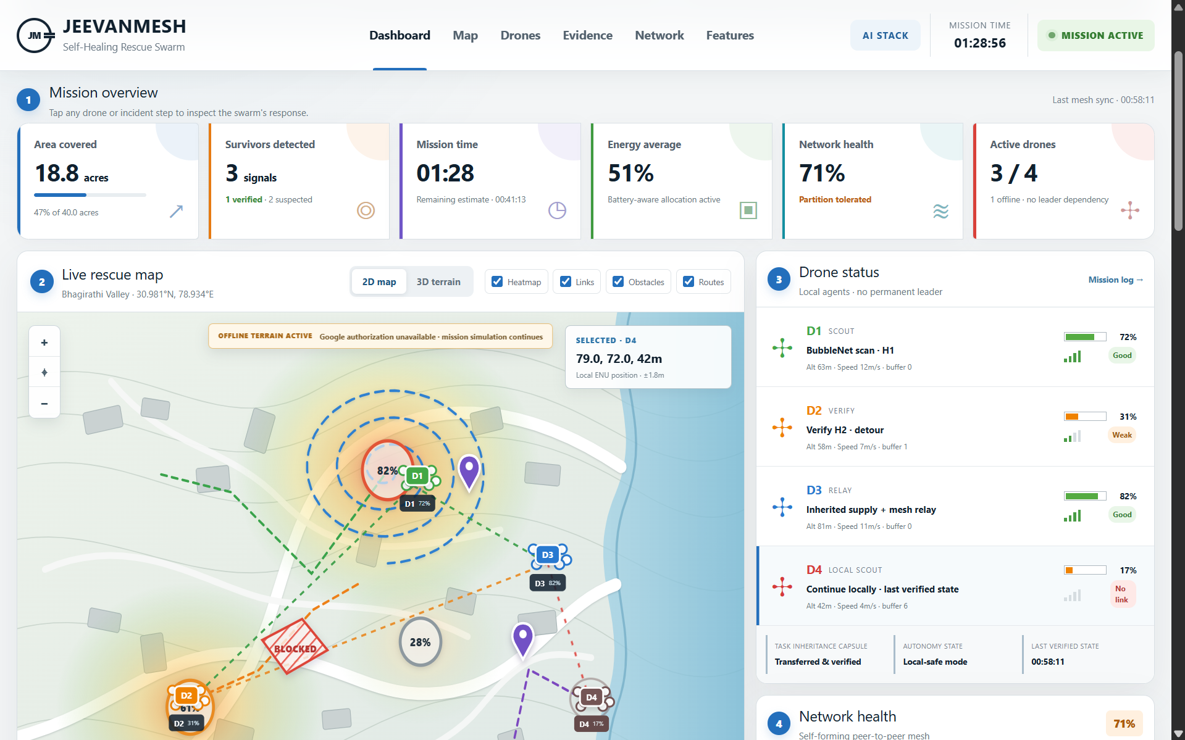This screenshot has height=740, width=1185.
Task: Click the green D1 drone status icon
Action: (x=782, y=348)
